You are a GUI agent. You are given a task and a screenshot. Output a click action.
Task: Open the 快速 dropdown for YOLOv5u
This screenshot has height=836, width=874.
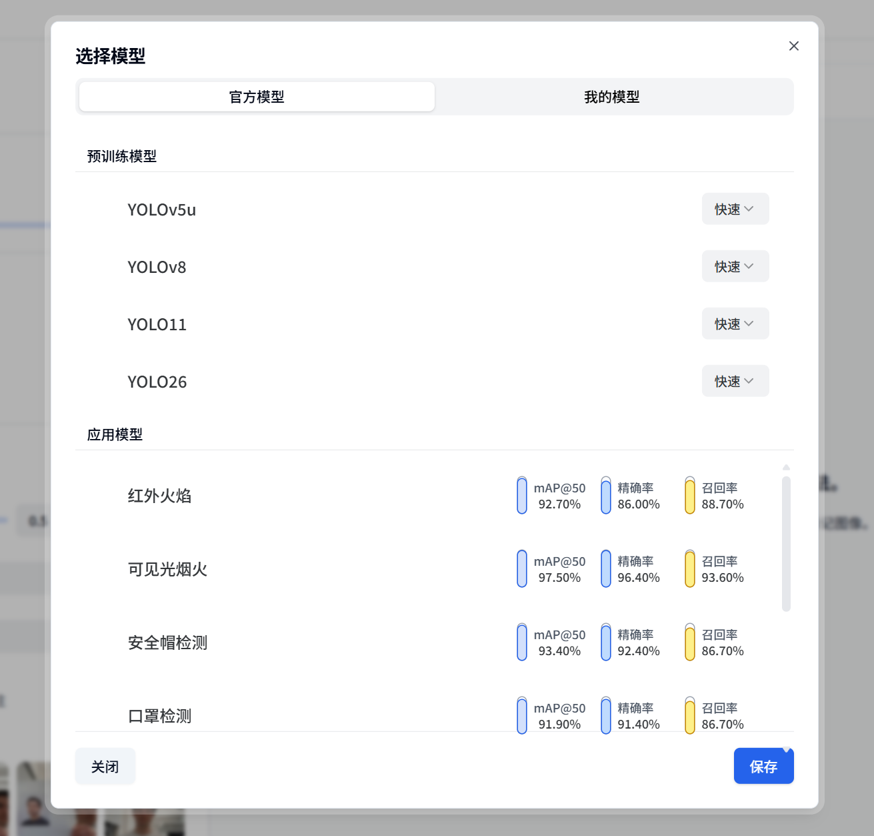[735, 209]
